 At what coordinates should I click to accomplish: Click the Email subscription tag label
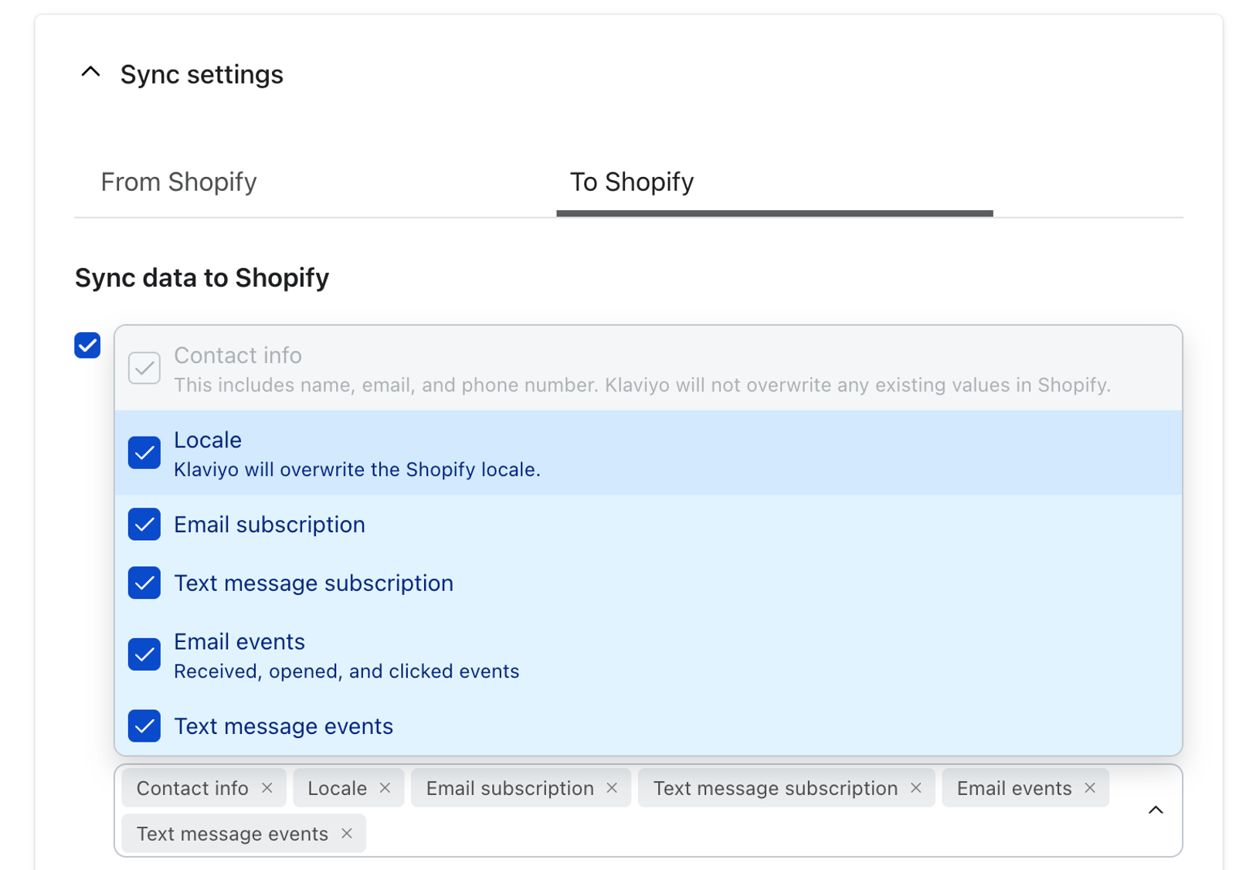(510, 788)
